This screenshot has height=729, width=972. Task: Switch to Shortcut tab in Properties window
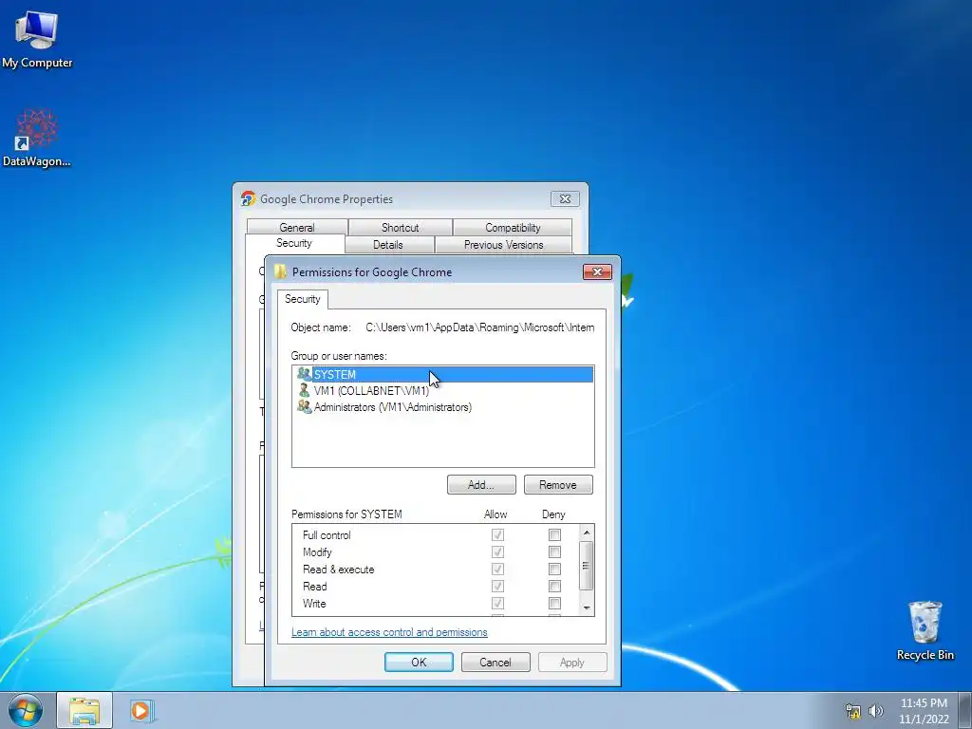pos(400,228)
